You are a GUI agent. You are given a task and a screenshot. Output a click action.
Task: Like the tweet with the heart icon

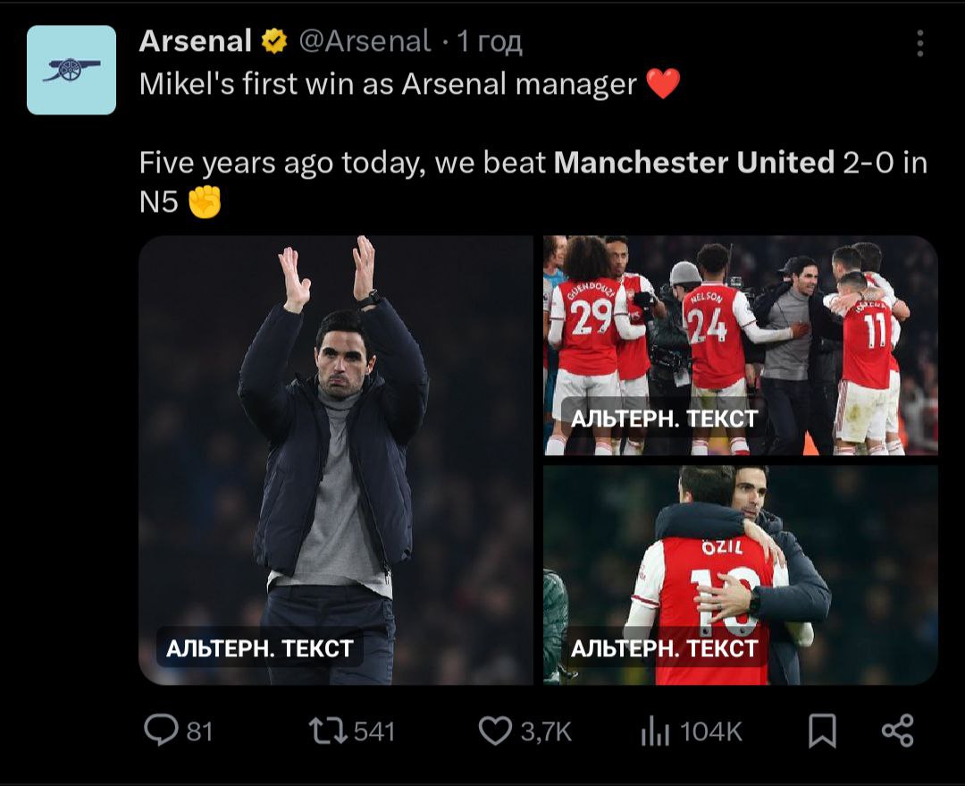click(x=494, y=731)
